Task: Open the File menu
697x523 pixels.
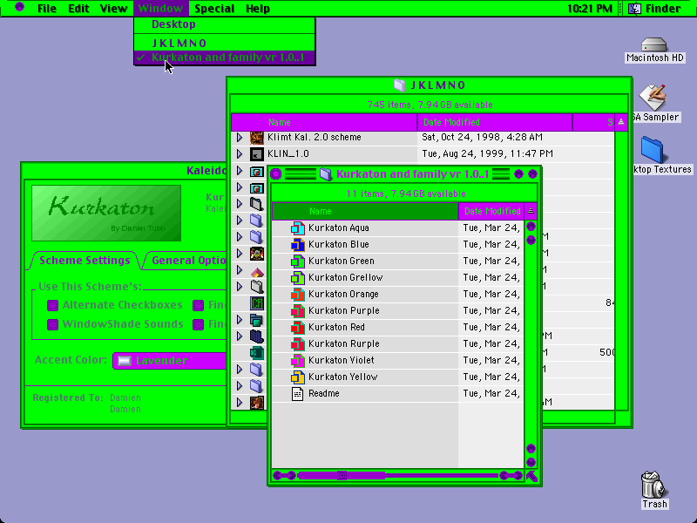Action: [47, 9]
